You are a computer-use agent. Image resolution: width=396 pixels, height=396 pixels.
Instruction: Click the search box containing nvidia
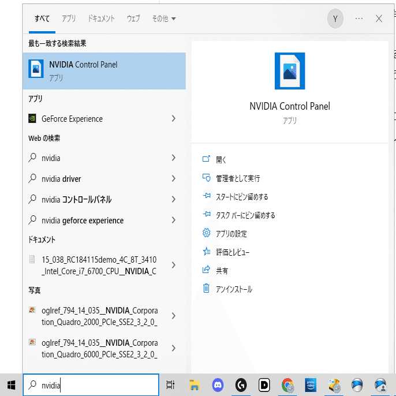coord(91,385)
